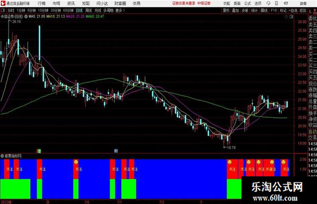Select the 月线 monthly period

pos(98,10)
